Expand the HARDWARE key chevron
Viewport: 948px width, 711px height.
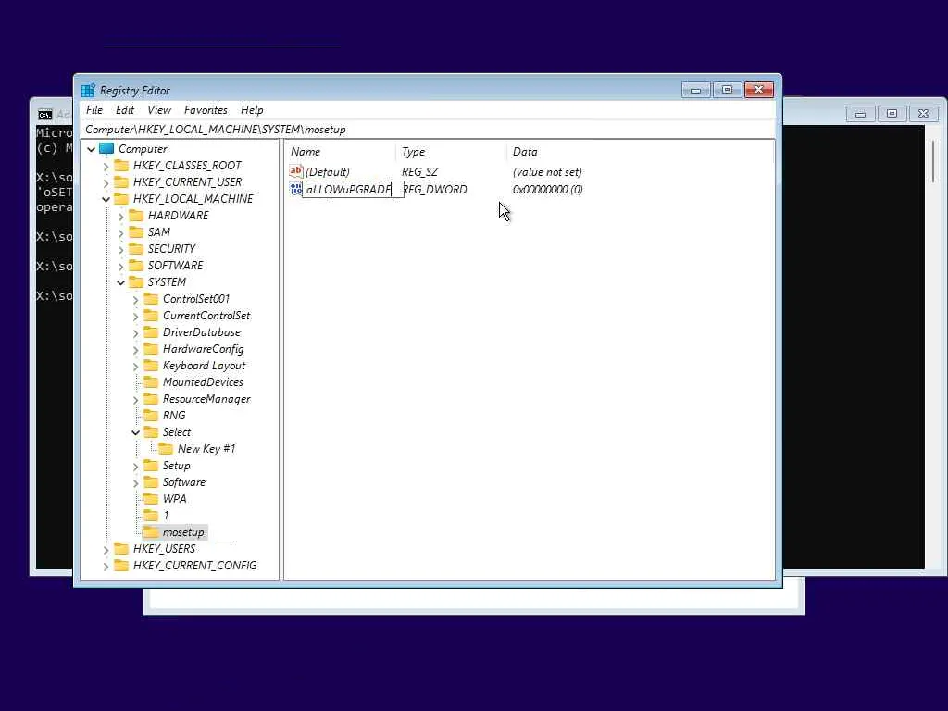point(121,216)
